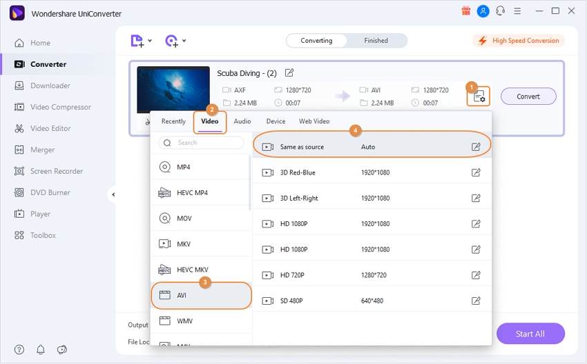Screen dimensions: 587x364
Task: Open the Screen Recorder tool
Action: [x=48, y=171]
